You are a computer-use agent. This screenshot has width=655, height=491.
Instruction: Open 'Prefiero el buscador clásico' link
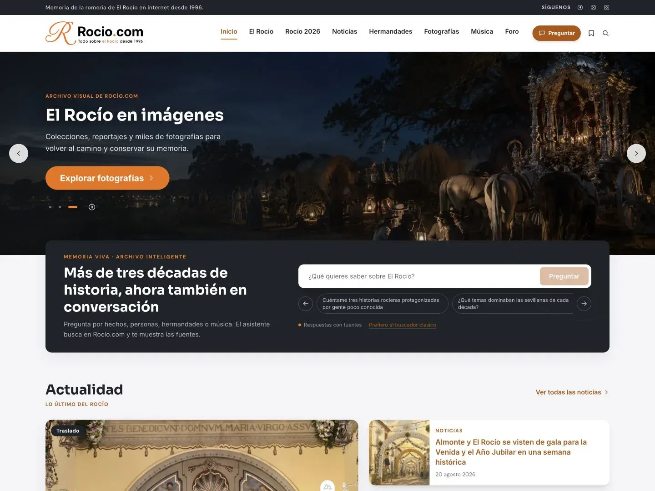(403, 325)
